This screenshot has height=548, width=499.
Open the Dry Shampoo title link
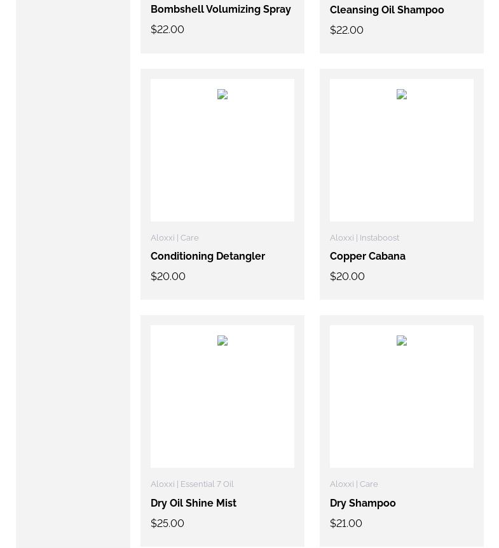pos(362,503)
